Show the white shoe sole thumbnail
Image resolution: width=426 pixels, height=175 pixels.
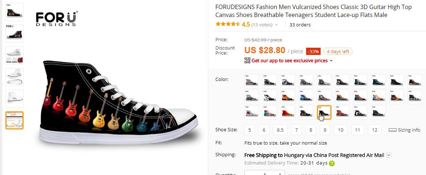14,77
